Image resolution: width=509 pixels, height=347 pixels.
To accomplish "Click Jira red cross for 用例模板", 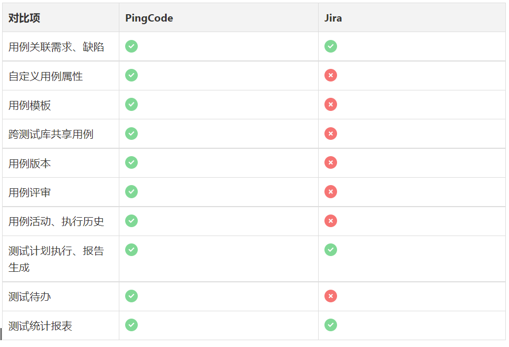I will pyautogui.click(x=331, y=105).
